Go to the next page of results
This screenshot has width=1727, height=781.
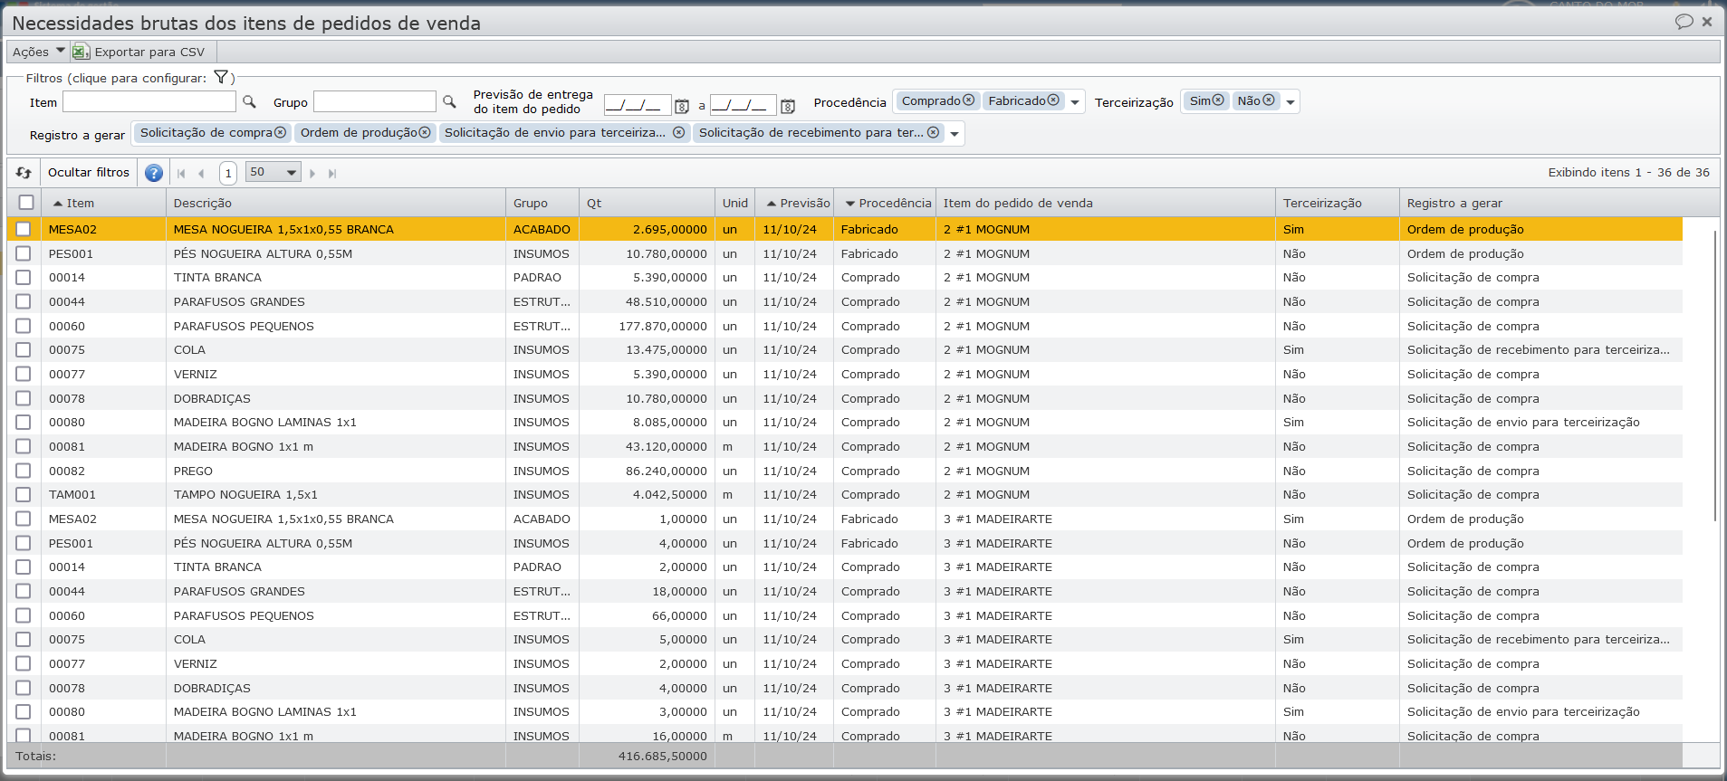point(312,174)
